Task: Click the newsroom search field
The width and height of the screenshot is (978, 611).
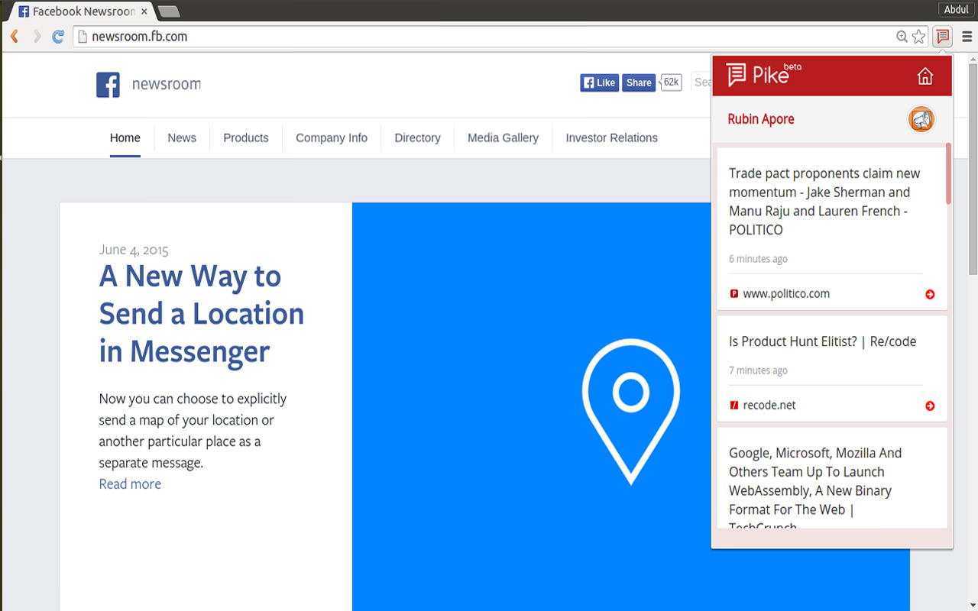Action: 701,82
